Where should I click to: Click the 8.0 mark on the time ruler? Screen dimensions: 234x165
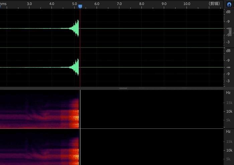(142, 4)
